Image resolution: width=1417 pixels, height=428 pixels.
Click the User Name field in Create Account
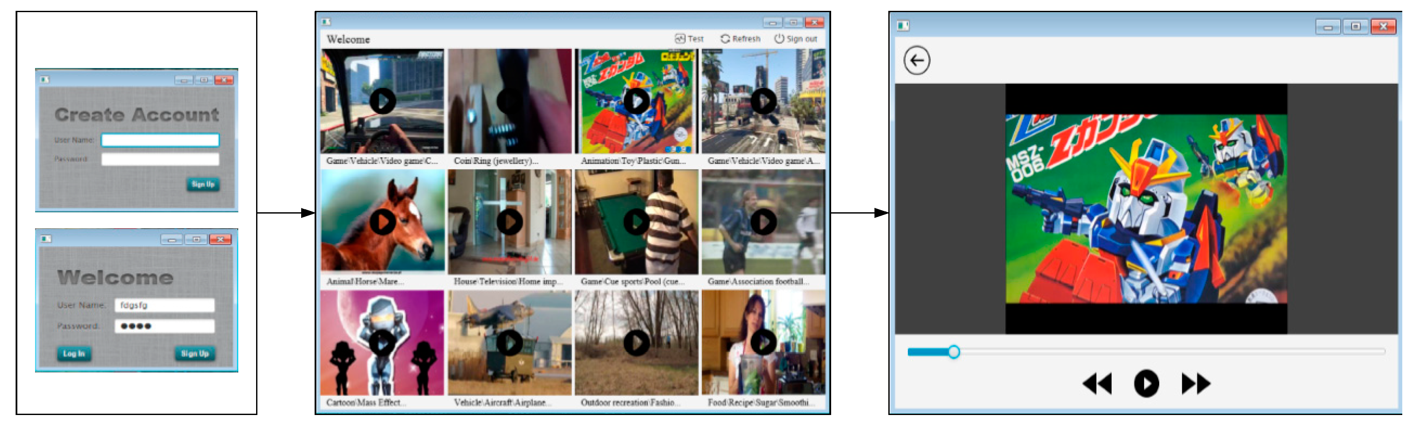click(160, 140)
